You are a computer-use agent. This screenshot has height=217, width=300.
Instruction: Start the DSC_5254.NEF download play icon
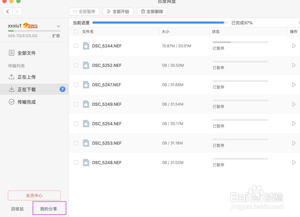click(x=294, y=124)
